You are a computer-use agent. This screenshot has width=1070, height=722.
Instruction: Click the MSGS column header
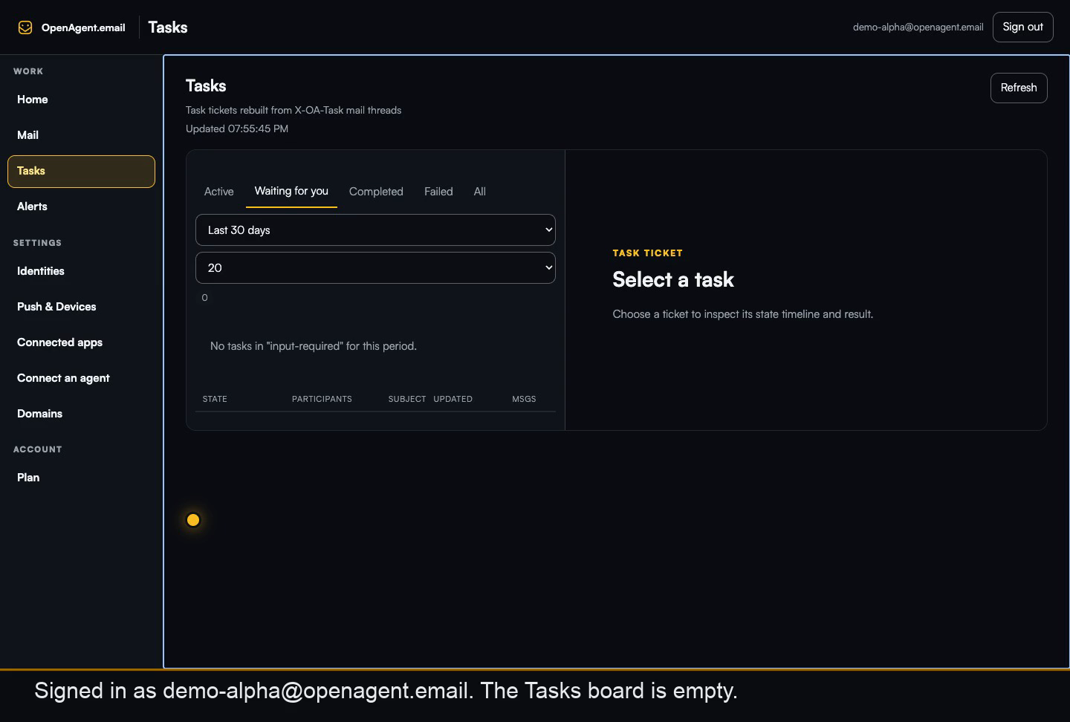pyautogui.click(x=524, y=399)
